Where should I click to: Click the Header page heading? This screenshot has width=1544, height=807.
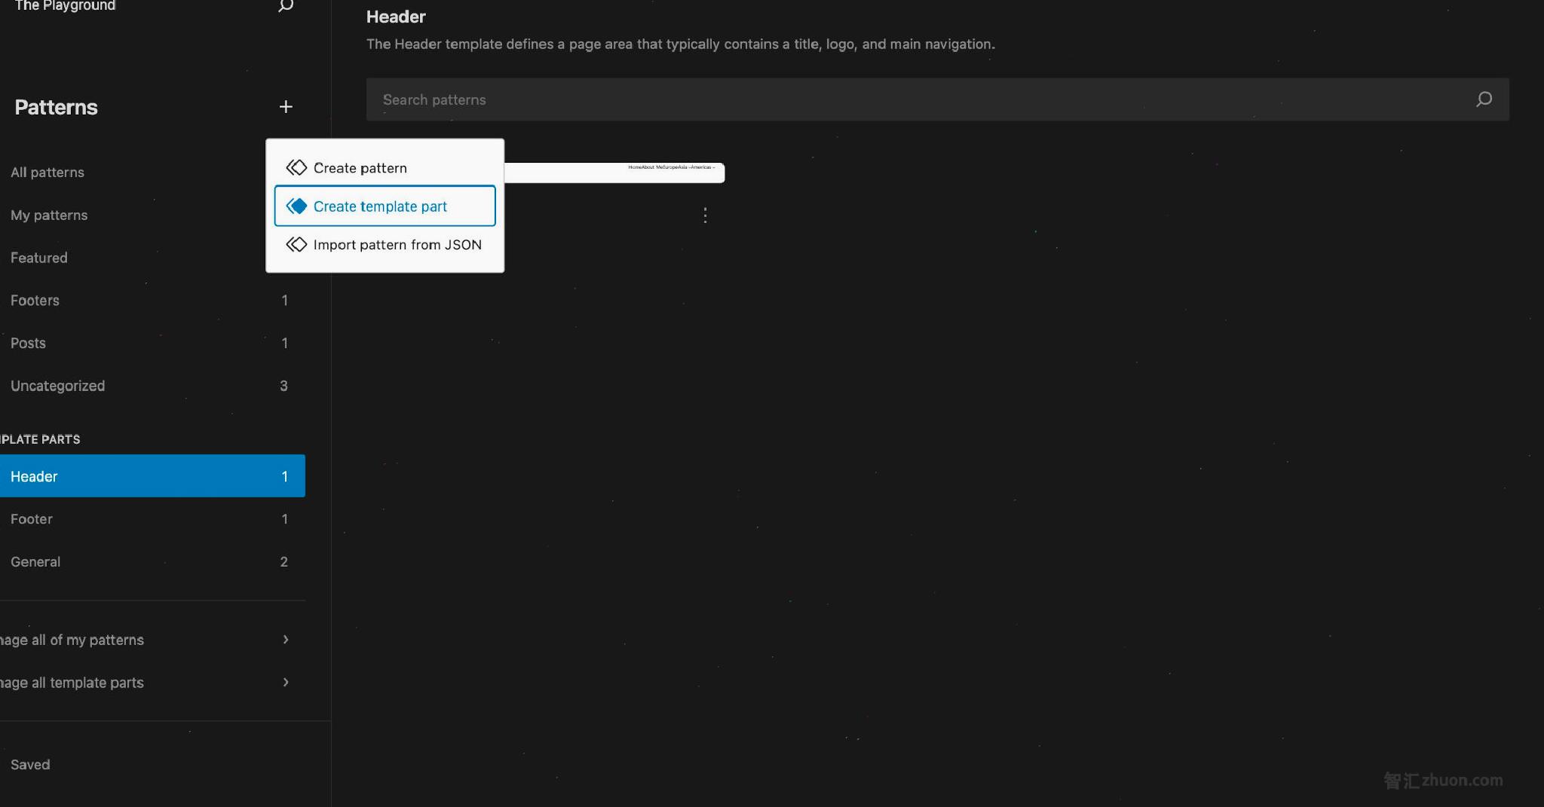pos(396,17)
